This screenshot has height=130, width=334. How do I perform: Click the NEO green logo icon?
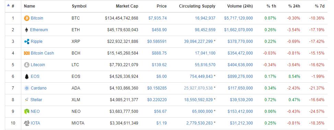pos(27,111)
